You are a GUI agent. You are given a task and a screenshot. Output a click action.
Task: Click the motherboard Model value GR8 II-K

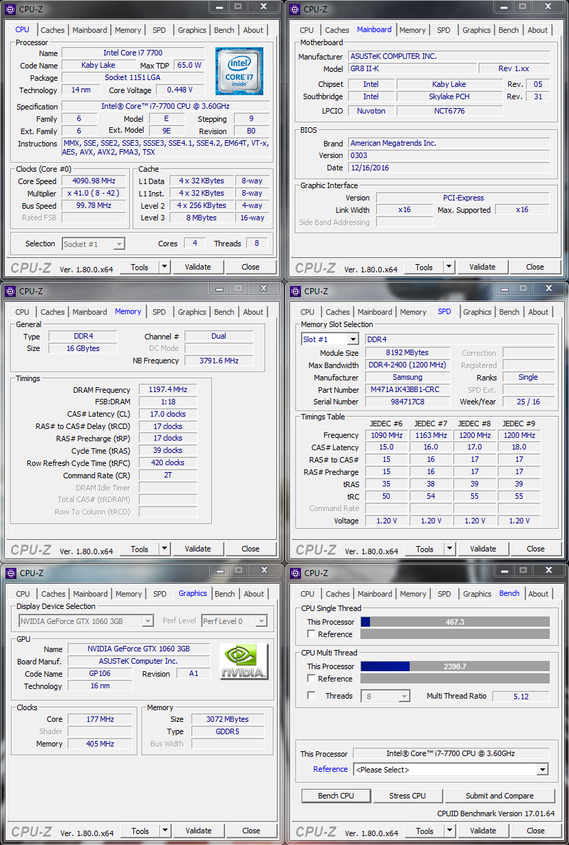coord(411,68)
